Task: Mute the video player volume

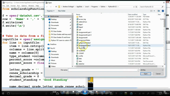Action: (97, 92)
